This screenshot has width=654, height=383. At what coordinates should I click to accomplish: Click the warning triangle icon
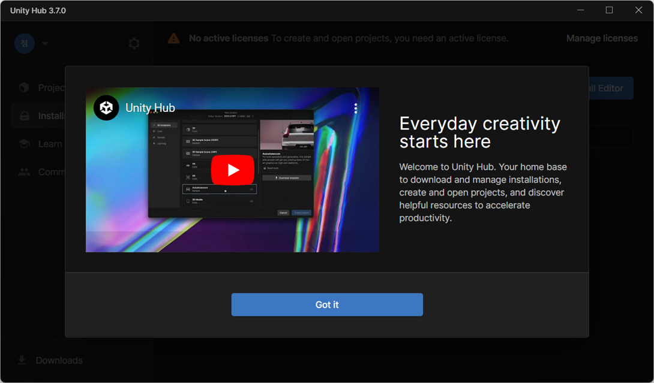click(173, 38)
